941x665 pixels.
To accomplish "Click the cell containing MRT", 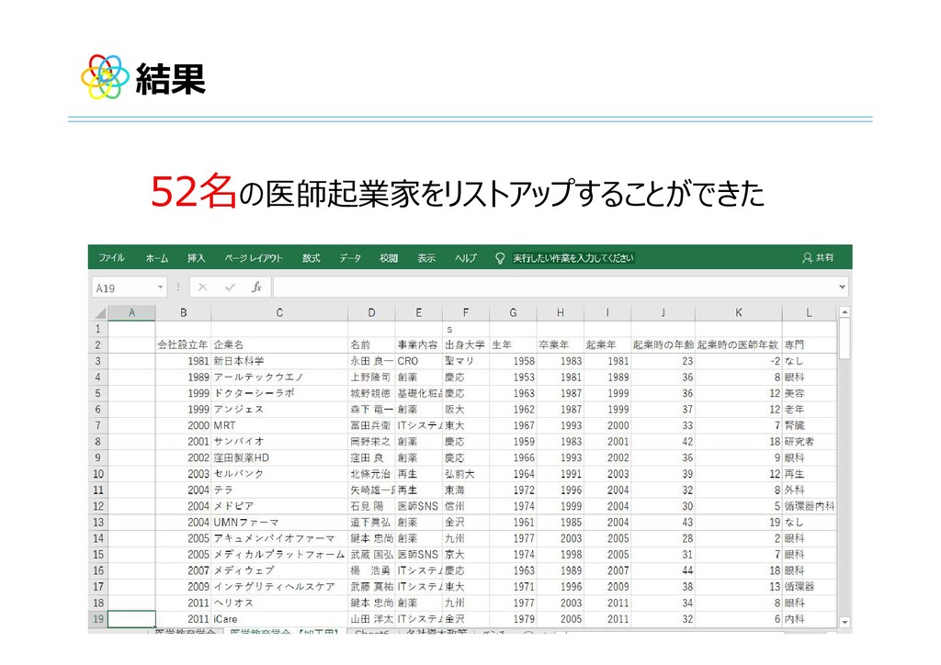I will tap(279, 426).
